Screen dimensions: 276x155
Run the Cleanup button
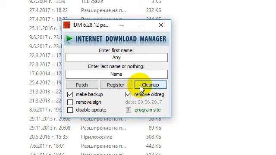(151, 85)
